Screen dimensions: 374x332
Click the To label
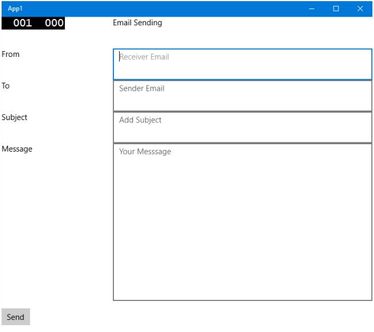tap(6, 86)
